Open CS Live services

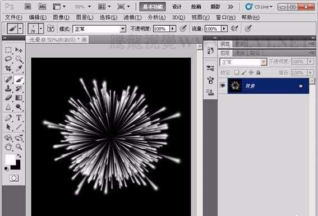click(x=259, y=7)
